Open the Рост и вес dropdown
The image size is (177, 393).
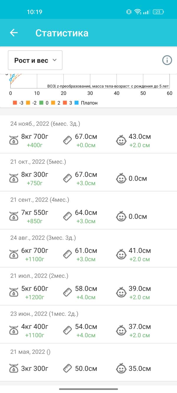35,60
